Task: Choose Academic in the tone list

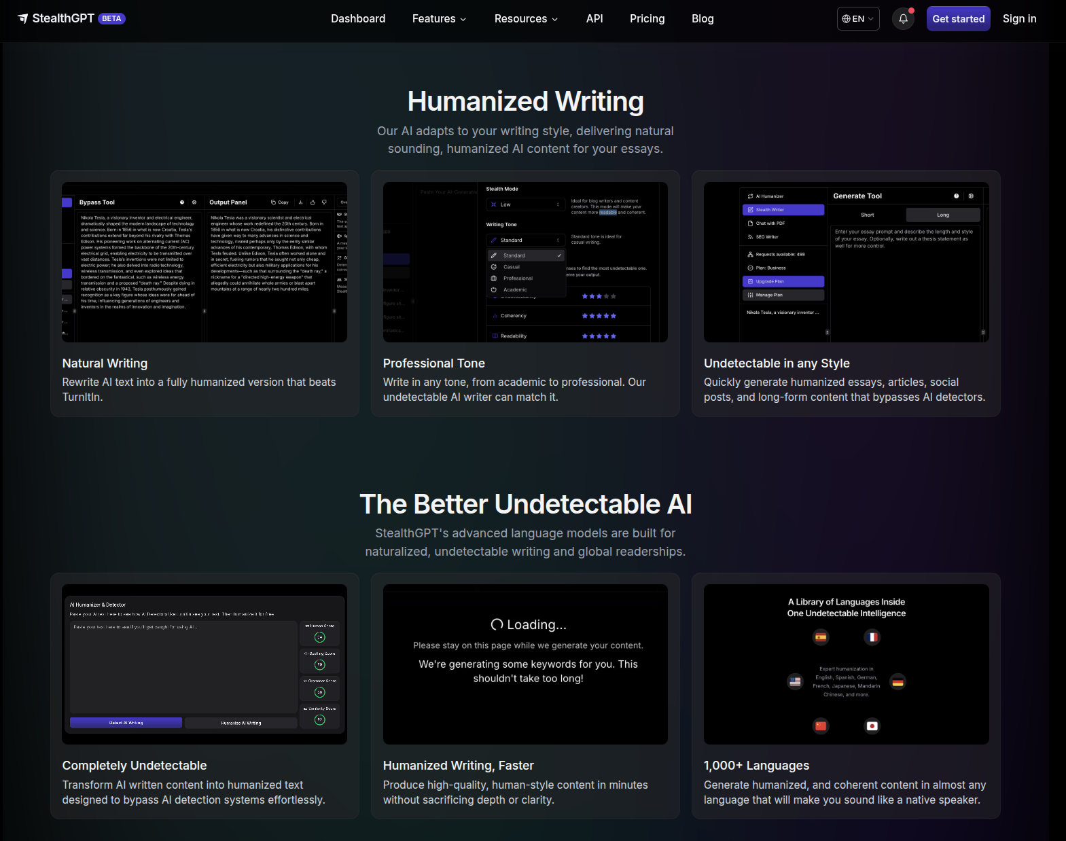Action: tap(526, 290)
